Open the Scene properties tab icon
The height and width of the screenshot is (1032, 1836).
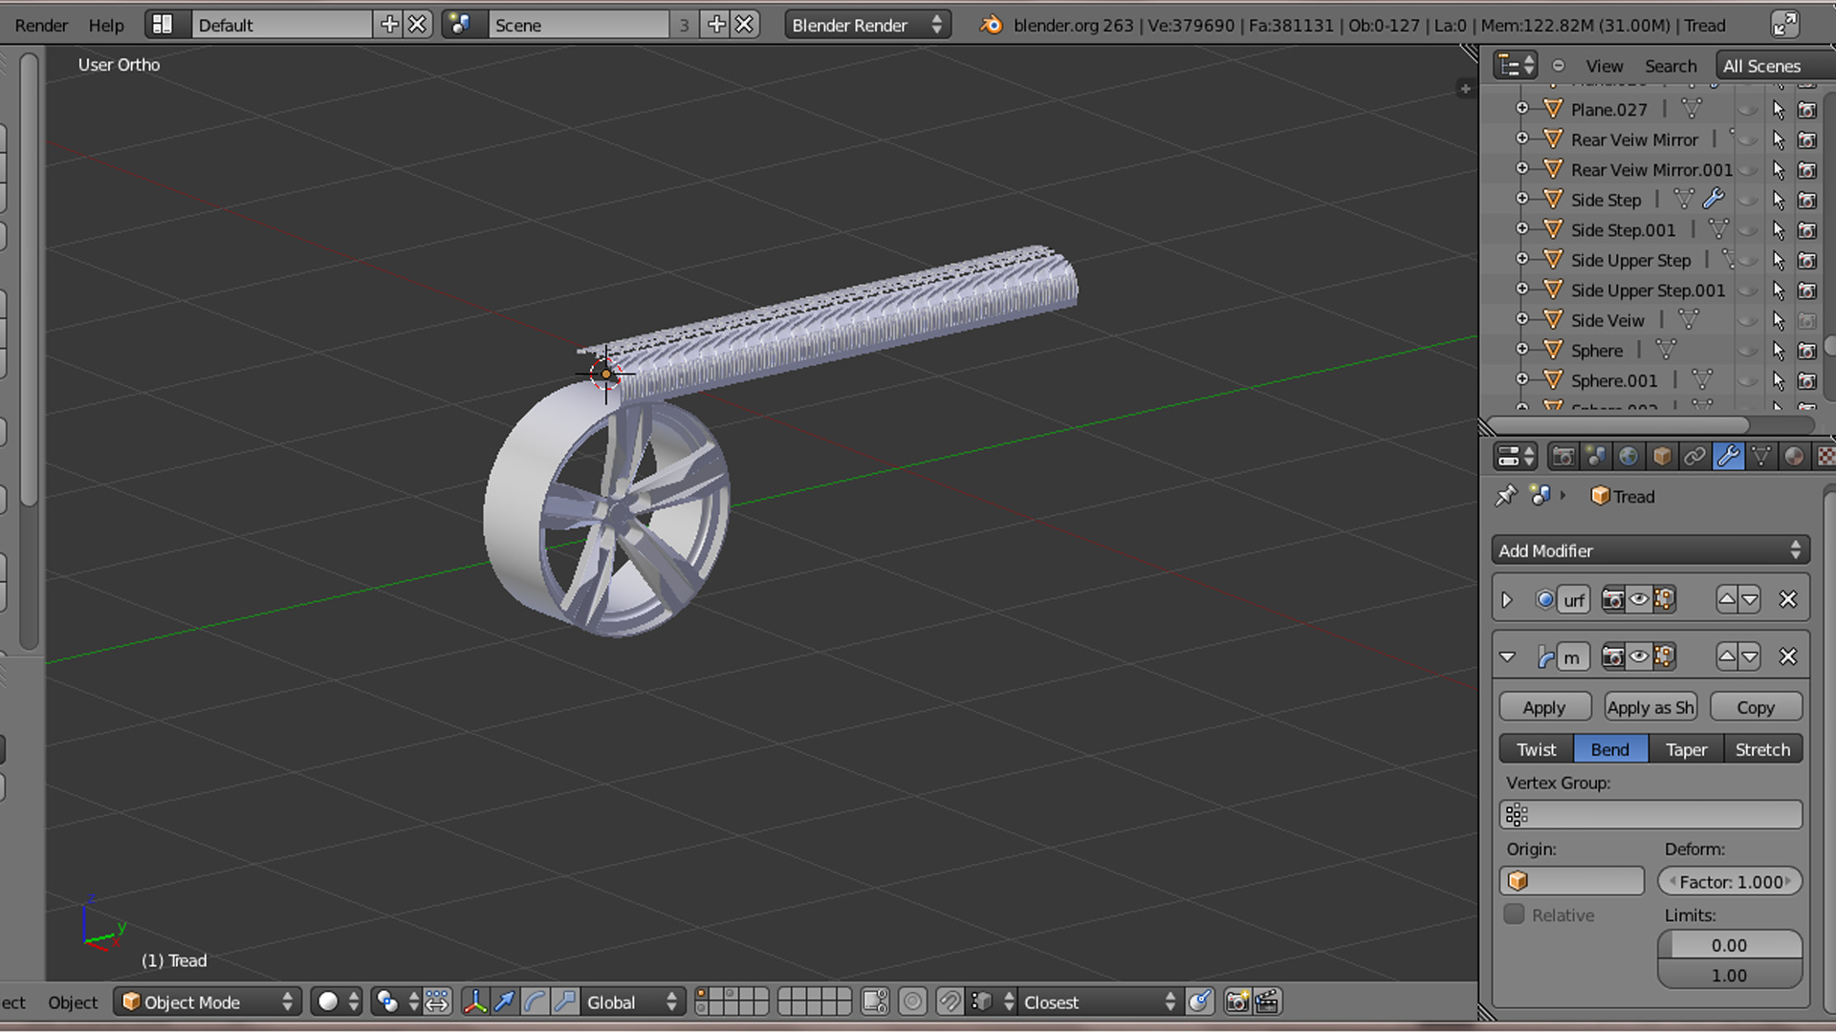pyautogui.click(x=1596, y=457)
